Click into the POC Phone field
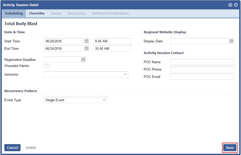The image size is (241, 155). [x=202, y=69]
